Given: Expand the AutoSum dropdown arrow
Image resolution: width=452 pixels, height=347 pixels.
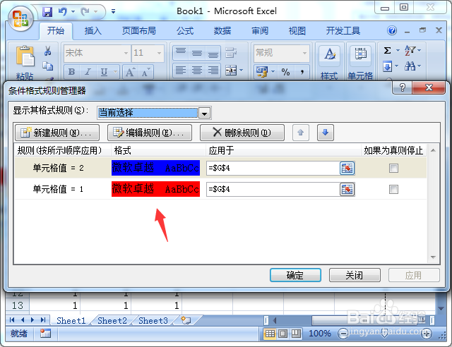Looking at the screenshot, I should click(x=398, y=51).
